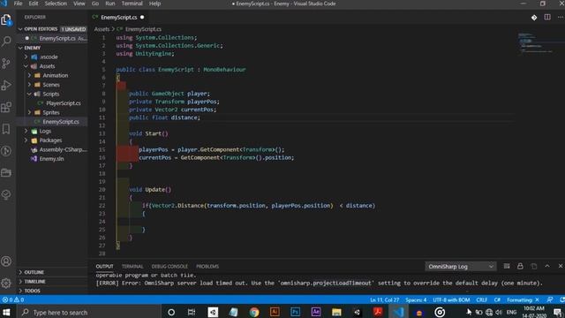565x318 pixels.
Task: Change encoding via UTF-8 with BOM
Action: [451, 299]
